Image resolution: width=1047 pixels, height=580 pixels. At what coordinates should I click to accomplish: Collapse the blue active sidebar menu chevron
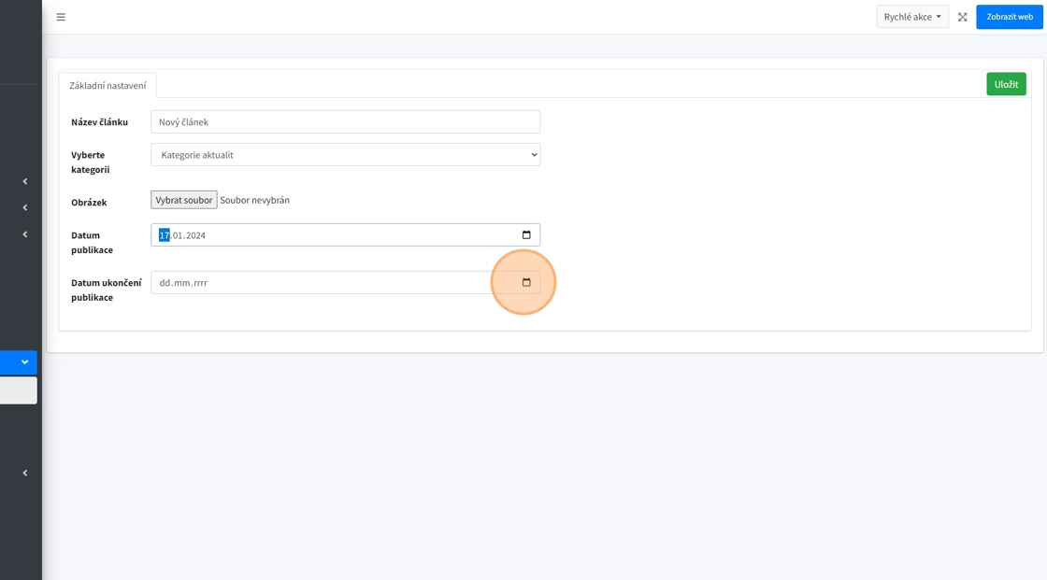click(24, 362)
